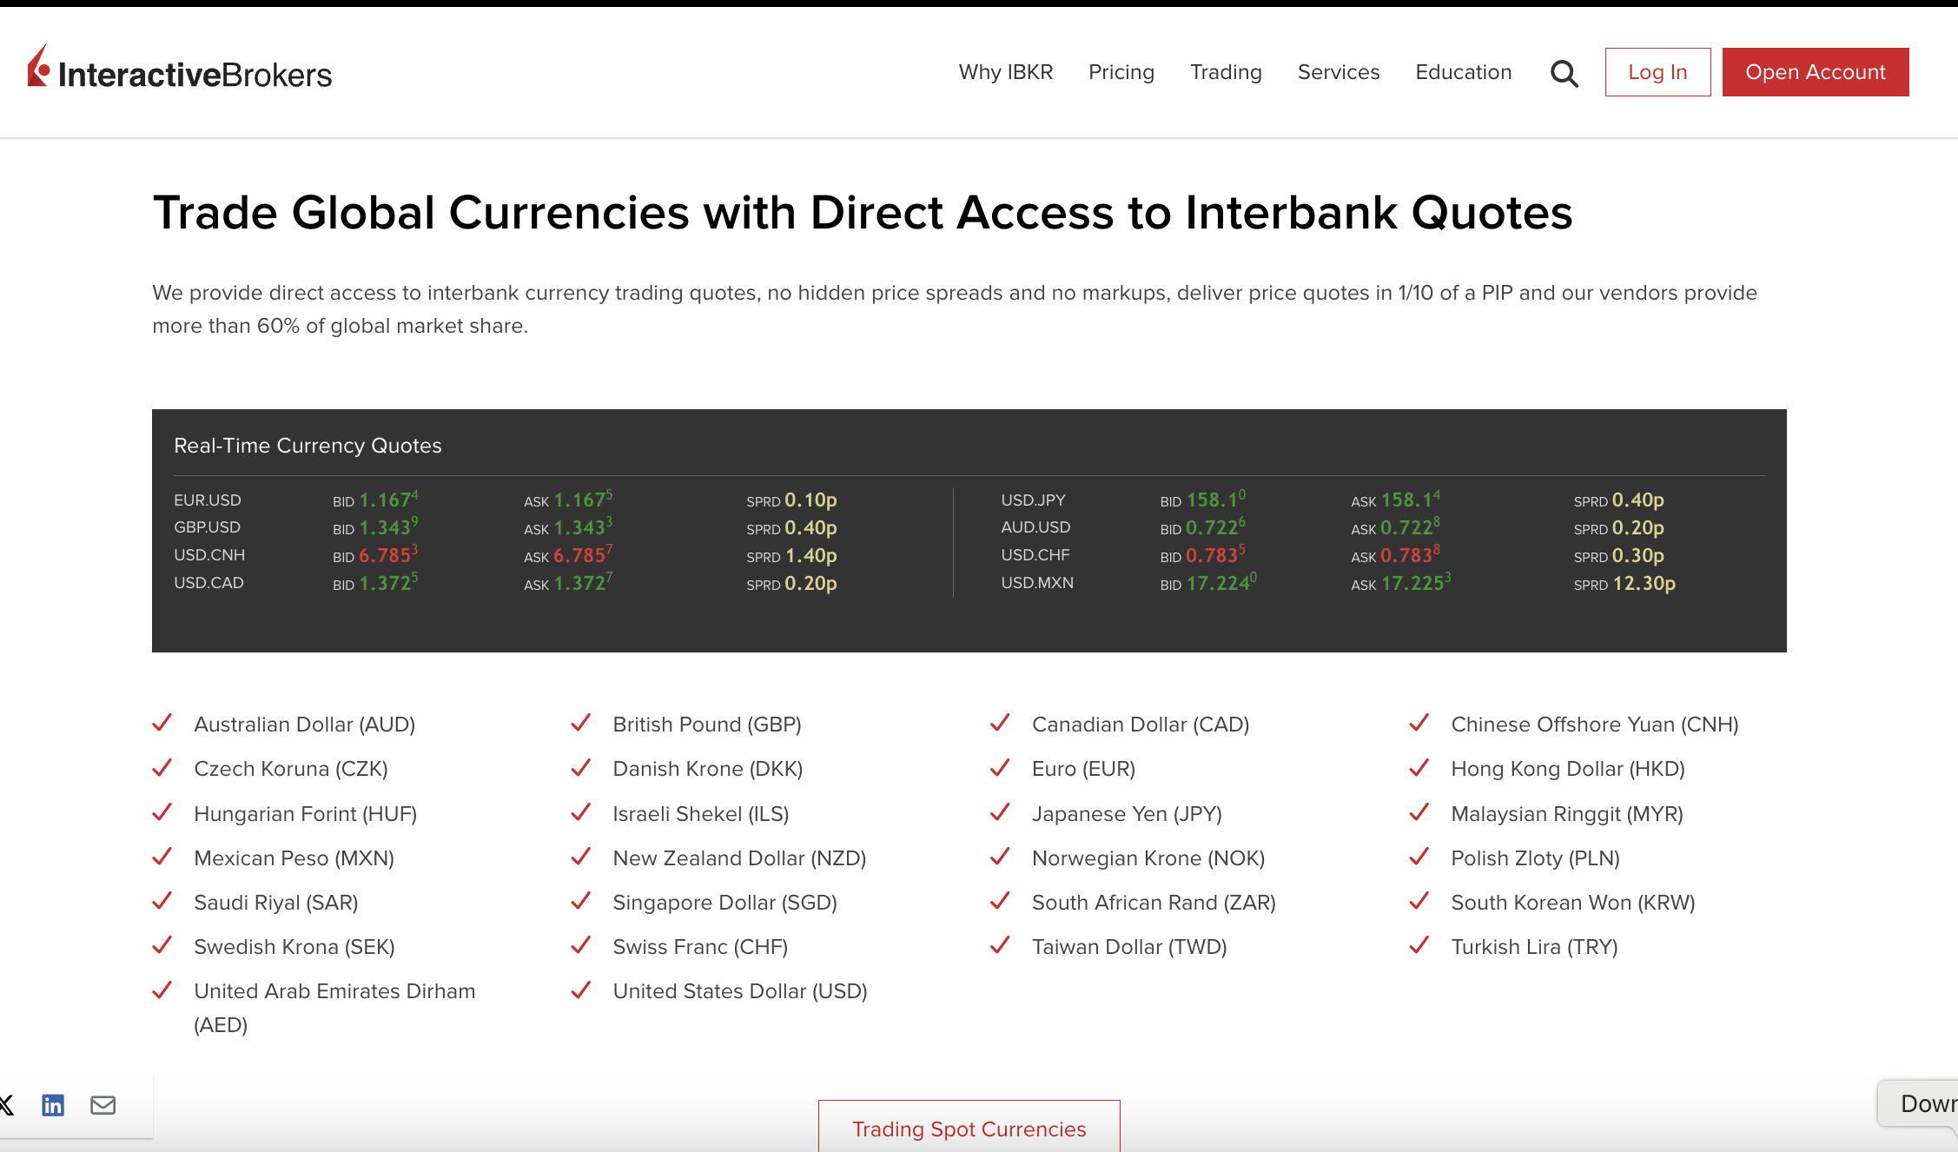1958x1152 pixels.
Task: Click the USD.CNH pair label
Action: [209, 555]
